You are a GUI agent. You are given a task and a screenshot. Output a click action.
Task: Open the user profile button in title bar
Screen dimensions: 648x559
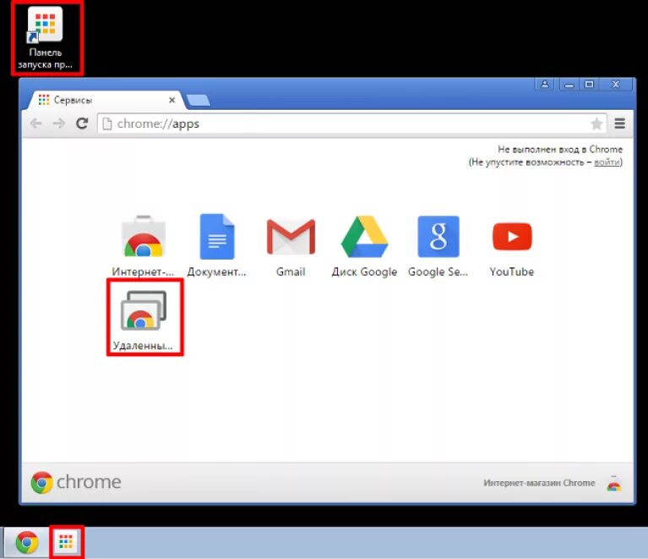(545, 85)
